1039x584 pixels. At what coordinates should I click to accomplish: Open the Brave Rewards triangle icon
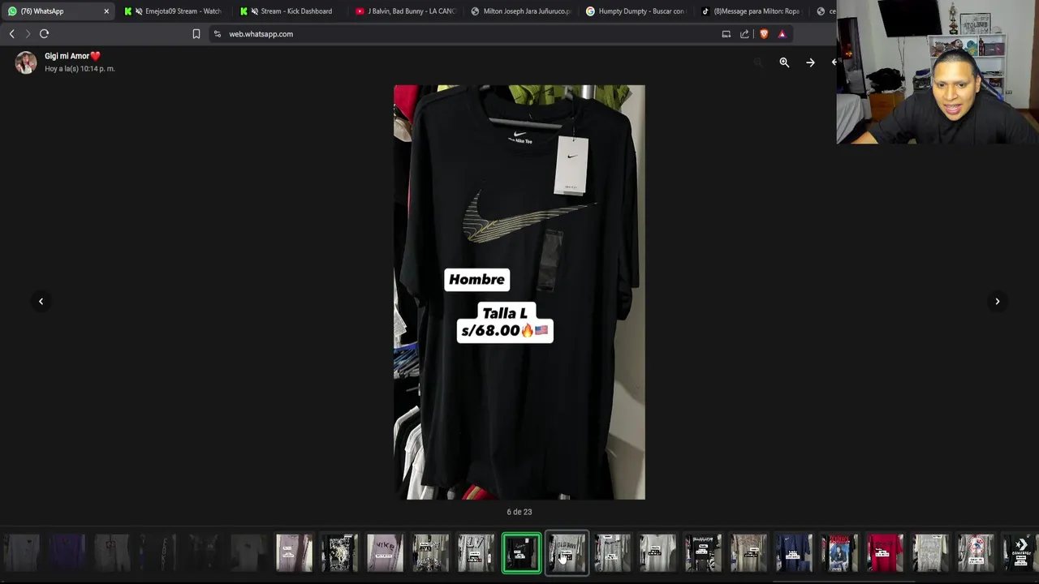(782, 34)
